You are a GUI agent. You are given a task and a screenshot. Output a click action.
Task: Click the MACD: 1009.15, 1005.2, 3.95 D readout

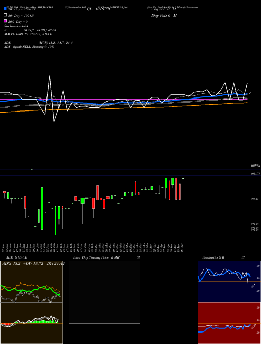[28, 34]
